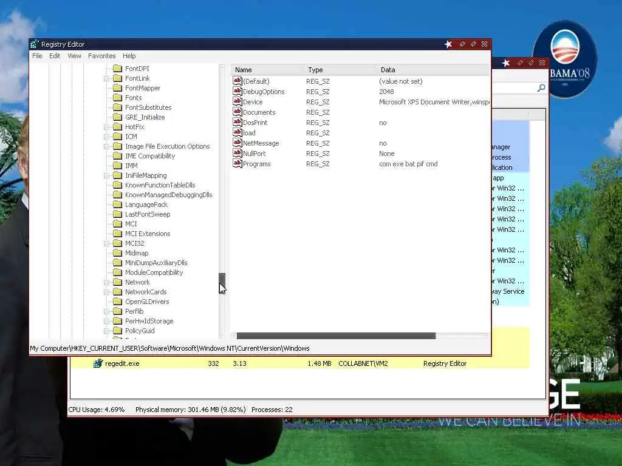
Task: Click the load string value icon
Action: (238, 132)
